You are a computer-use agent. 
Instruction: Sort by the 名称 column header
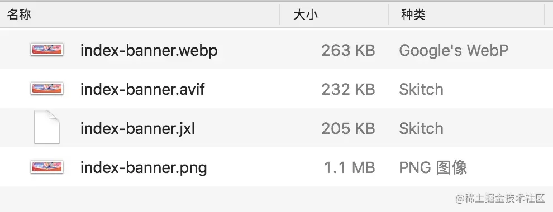click(18, 15)
